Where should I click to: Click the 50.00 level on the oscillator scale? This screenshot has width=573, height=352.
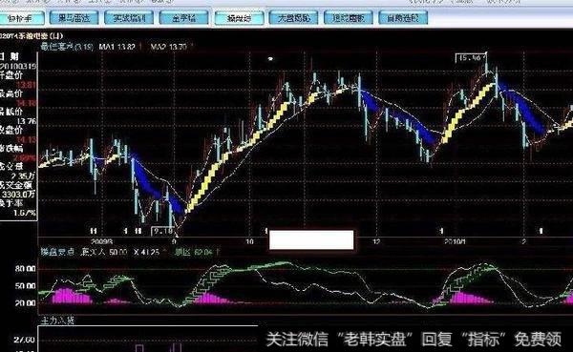[x=26, y=285]
